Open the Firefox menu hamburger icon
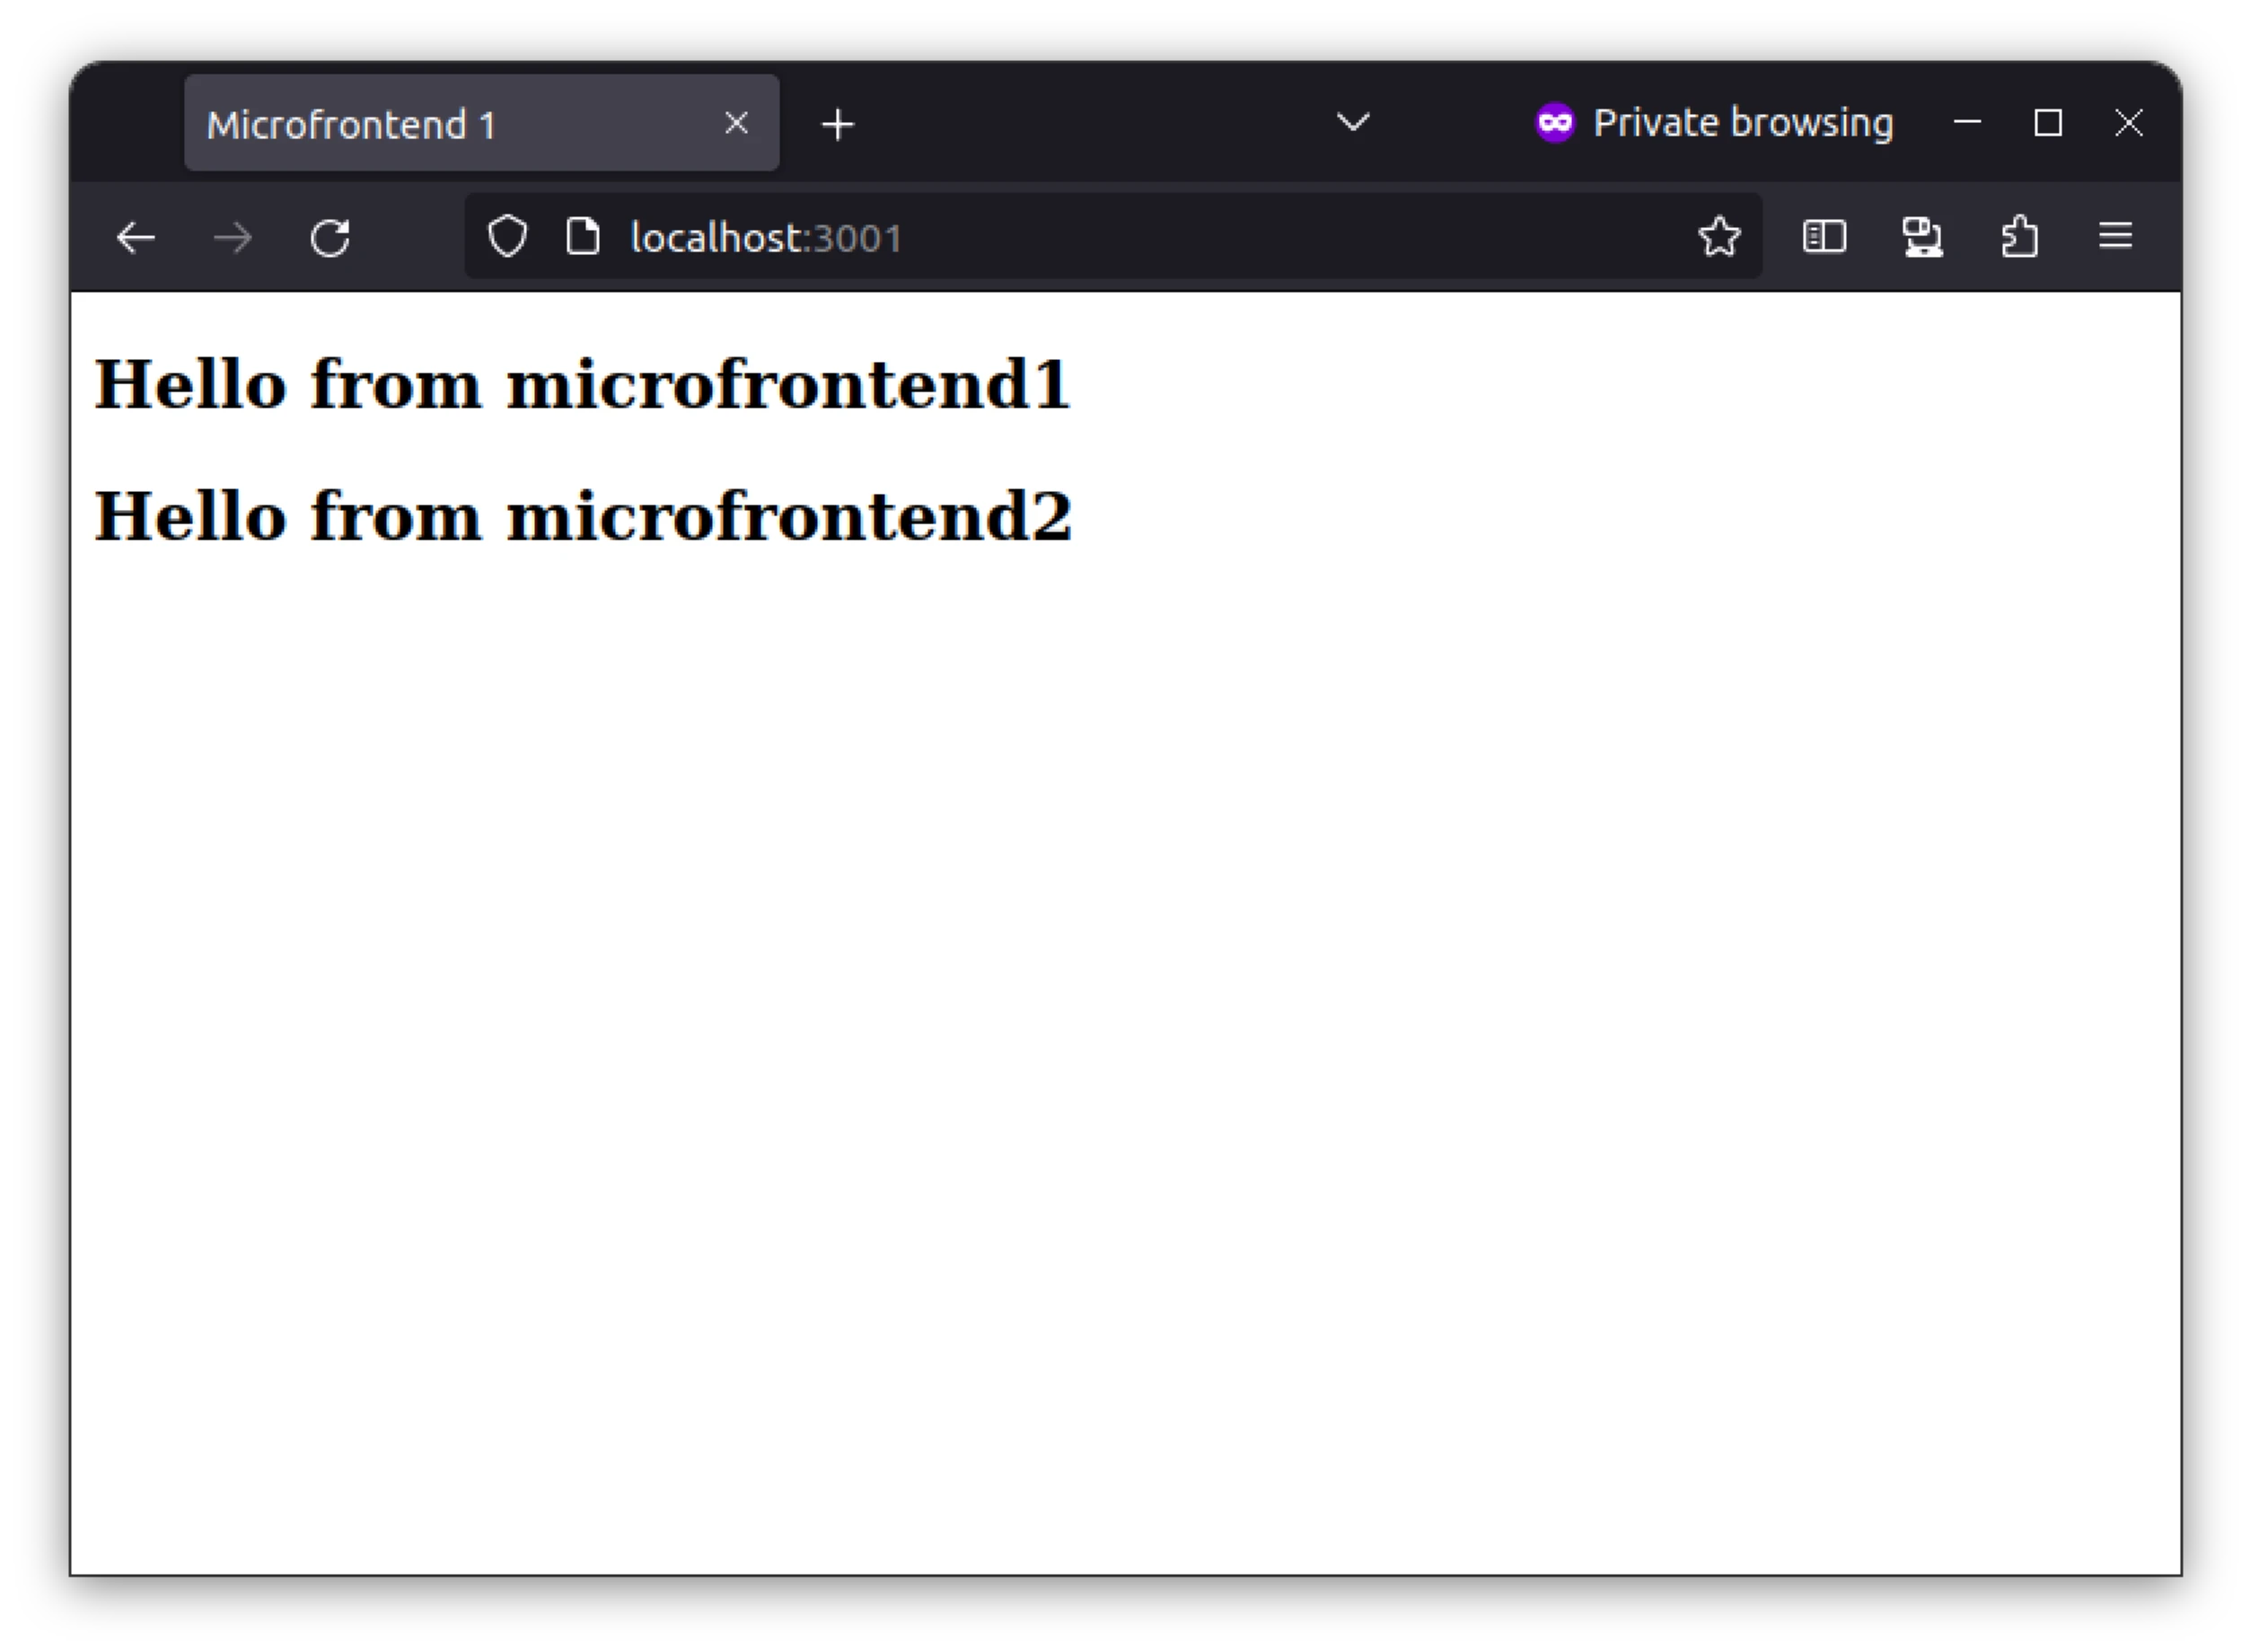 pos(2115,236)
